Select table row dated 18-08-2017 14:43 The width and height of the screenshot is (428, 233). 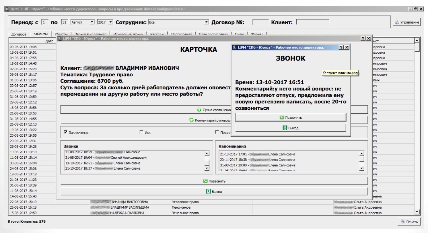click(x=33, y=63)
